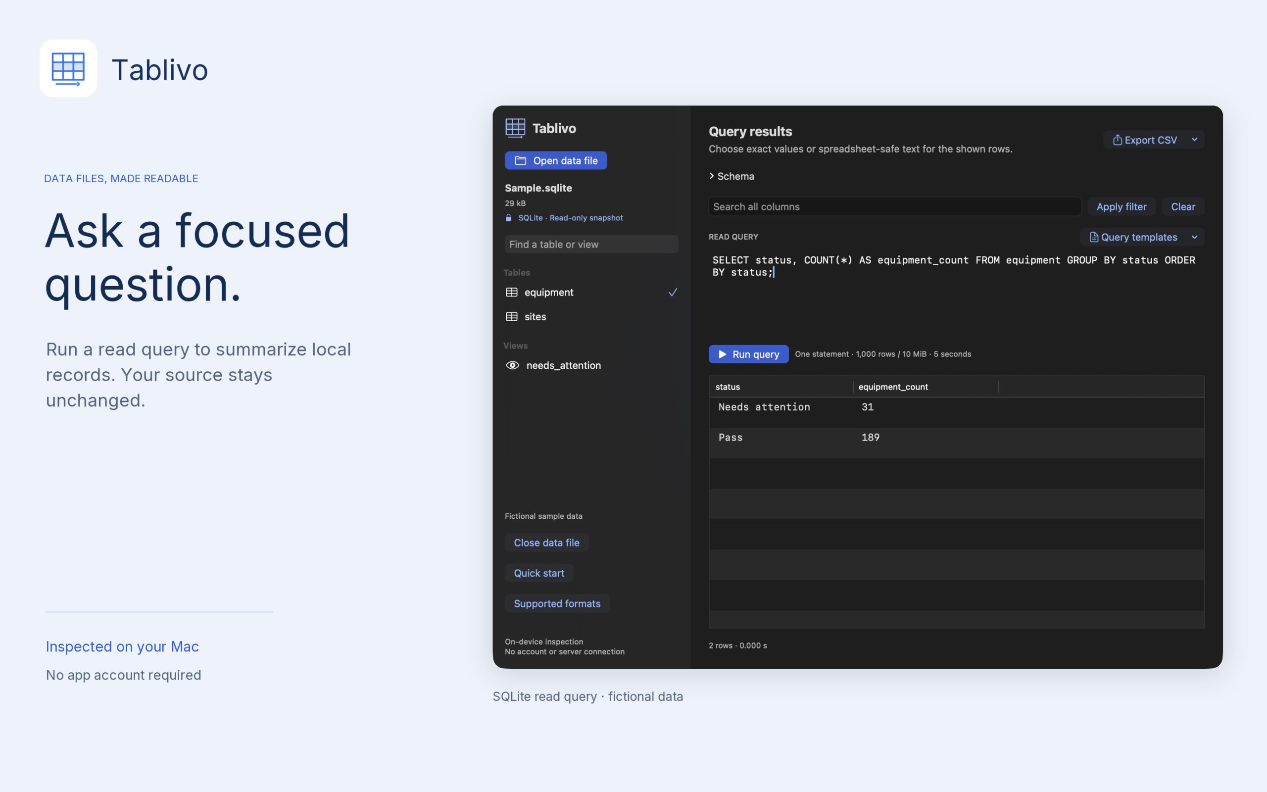The image size is (1267, 792).
Task: Click 'Inspected on your Mac' text
Action: click(122, 647)
